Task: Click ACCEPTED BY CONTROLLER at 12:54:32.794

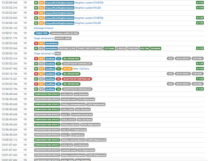Action: tap(77, 89)
